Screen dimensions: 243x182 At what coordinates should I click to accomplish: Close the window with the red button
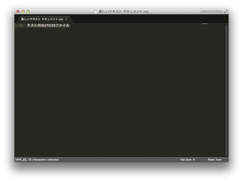click(x=18, y=11)
